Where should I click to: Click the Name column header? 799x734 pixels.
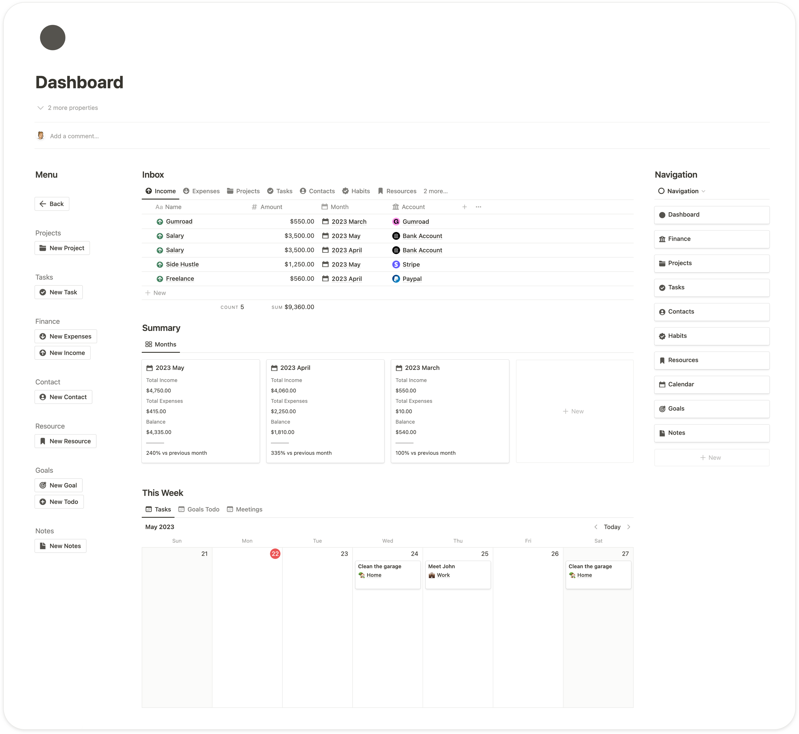[x=169, y=207]
